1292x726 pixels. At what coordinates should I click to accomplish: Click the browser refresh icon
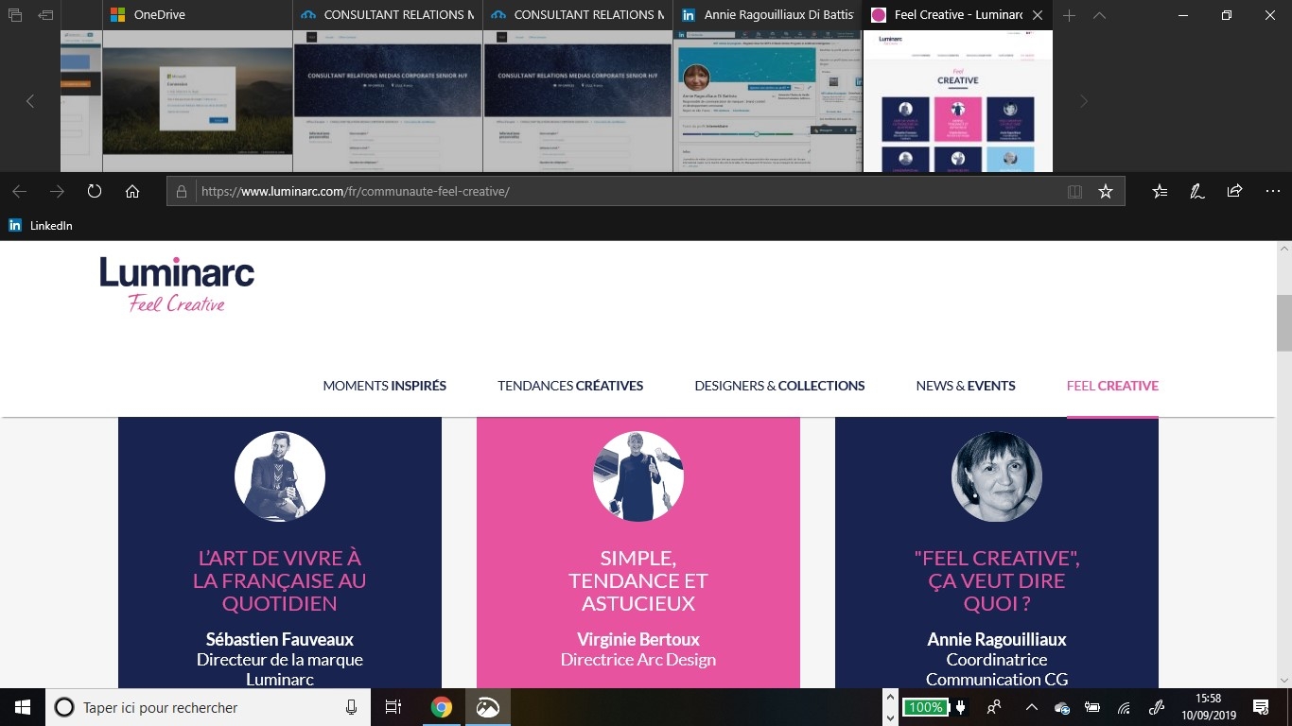[x=95, y=191]
